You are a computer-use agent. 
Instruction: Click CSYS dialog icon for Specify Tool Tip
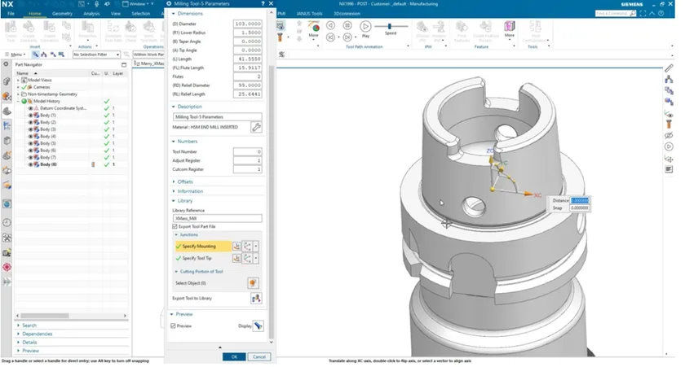(x=236, y=258)
